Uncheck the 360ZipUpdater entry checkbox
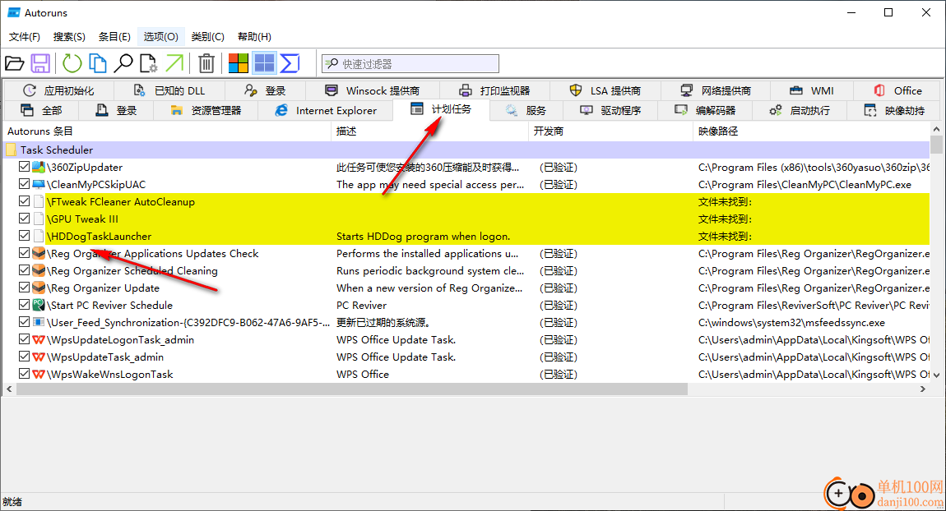Viewport: 946px width, 511px height. click(24, 166)
